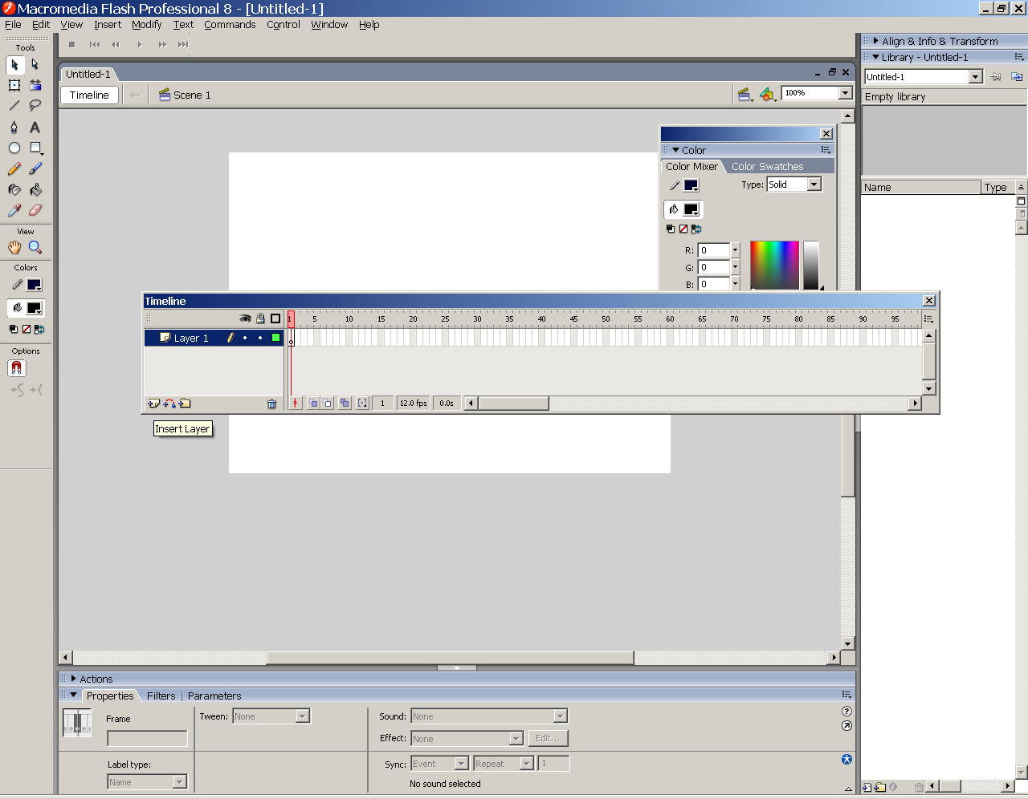Select the Rectangle tool

(35, 148)
